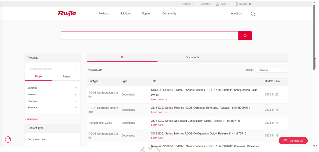Open the XS-S1930J RGOS Configuration Guide Release 11.4(1)B70P15 title
The image size is (319, 152).
(198, 133)
